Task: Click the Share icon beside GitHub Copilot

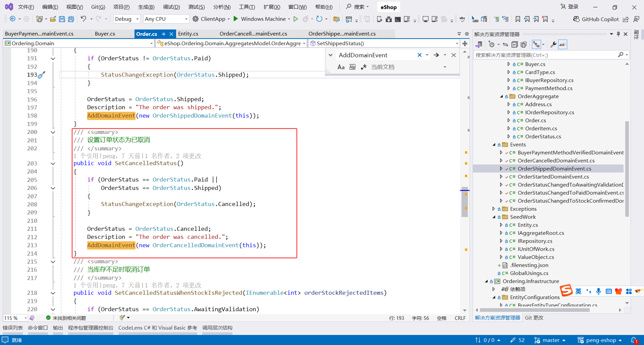Action: point(626,19)
